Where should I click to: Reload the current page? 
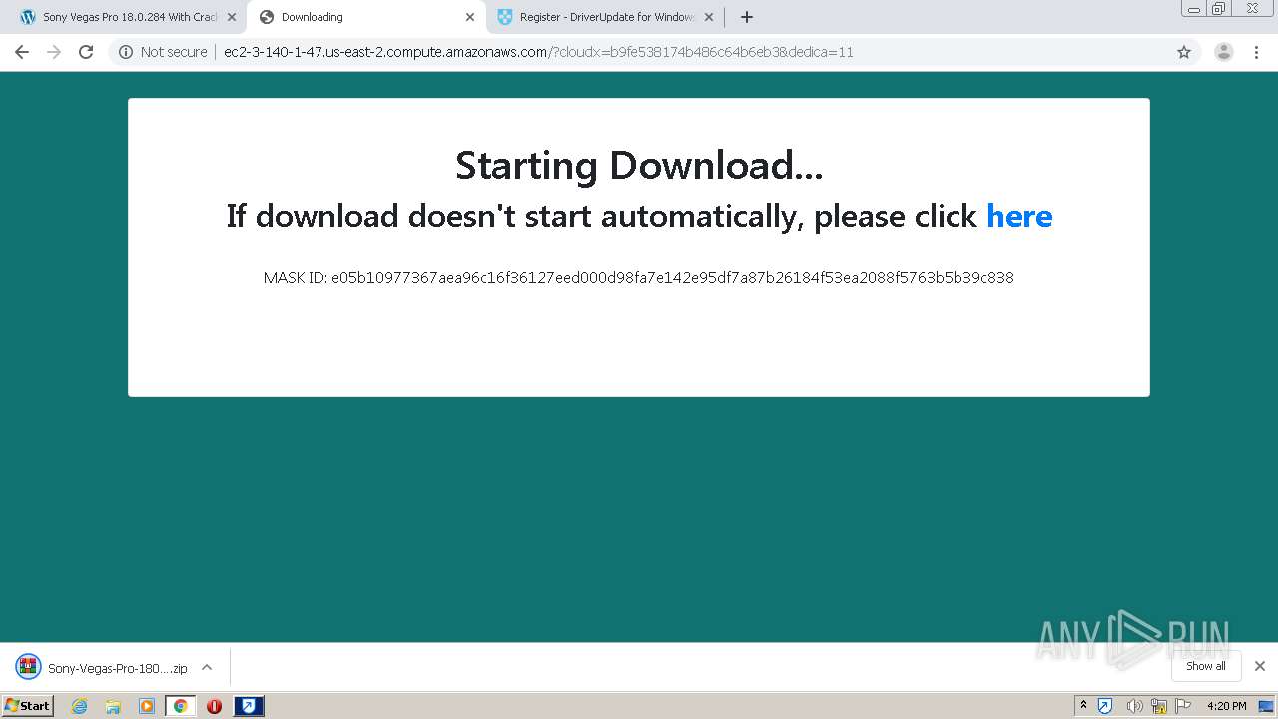pyautogui.click(x=86, y=52)
